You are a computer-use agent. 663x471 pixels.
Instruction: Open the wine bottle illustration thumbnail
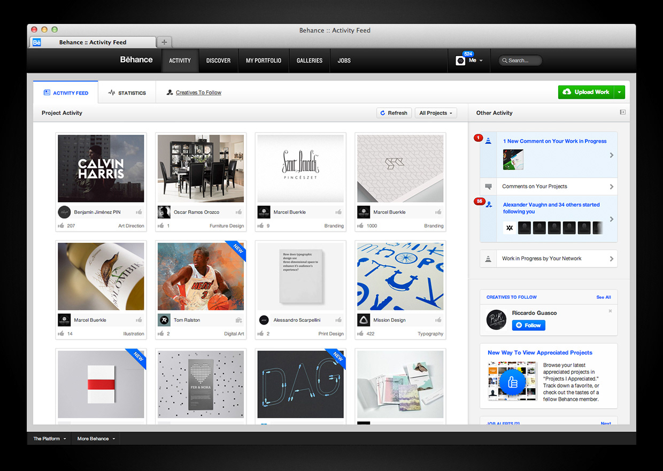coord(101,276)
